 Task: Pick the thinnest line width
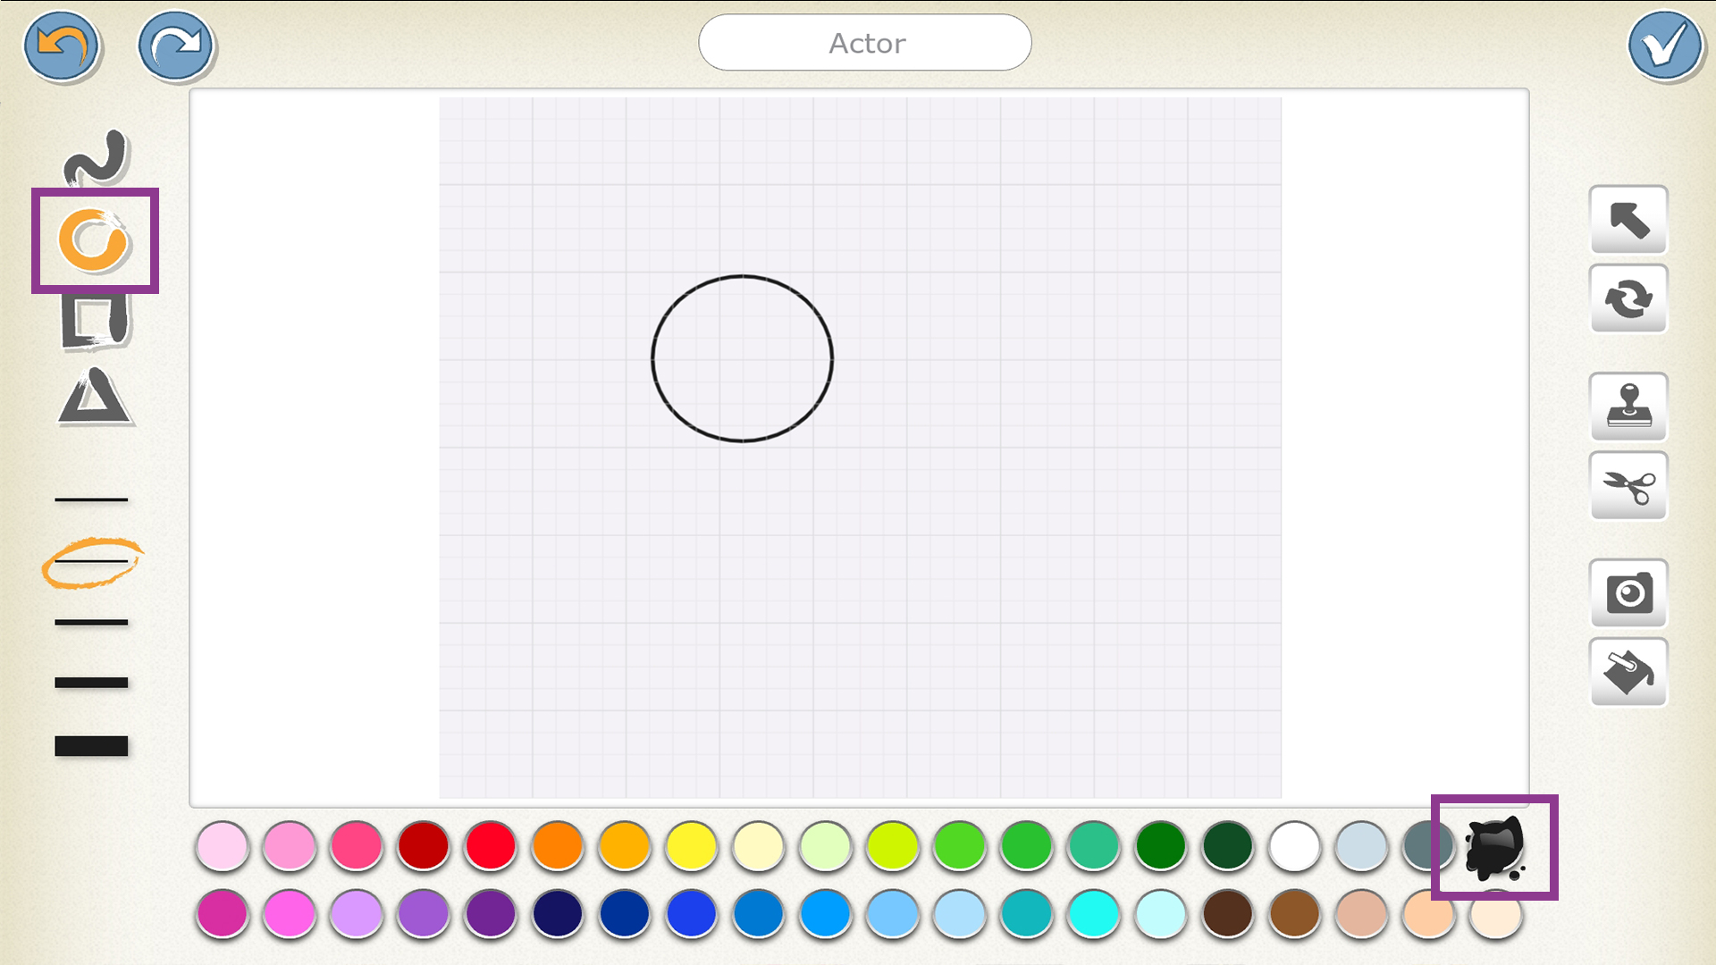pos(91,499)
